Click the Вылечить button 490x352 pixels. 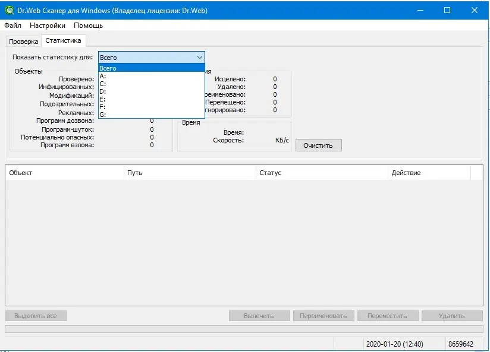coord(259,316)
